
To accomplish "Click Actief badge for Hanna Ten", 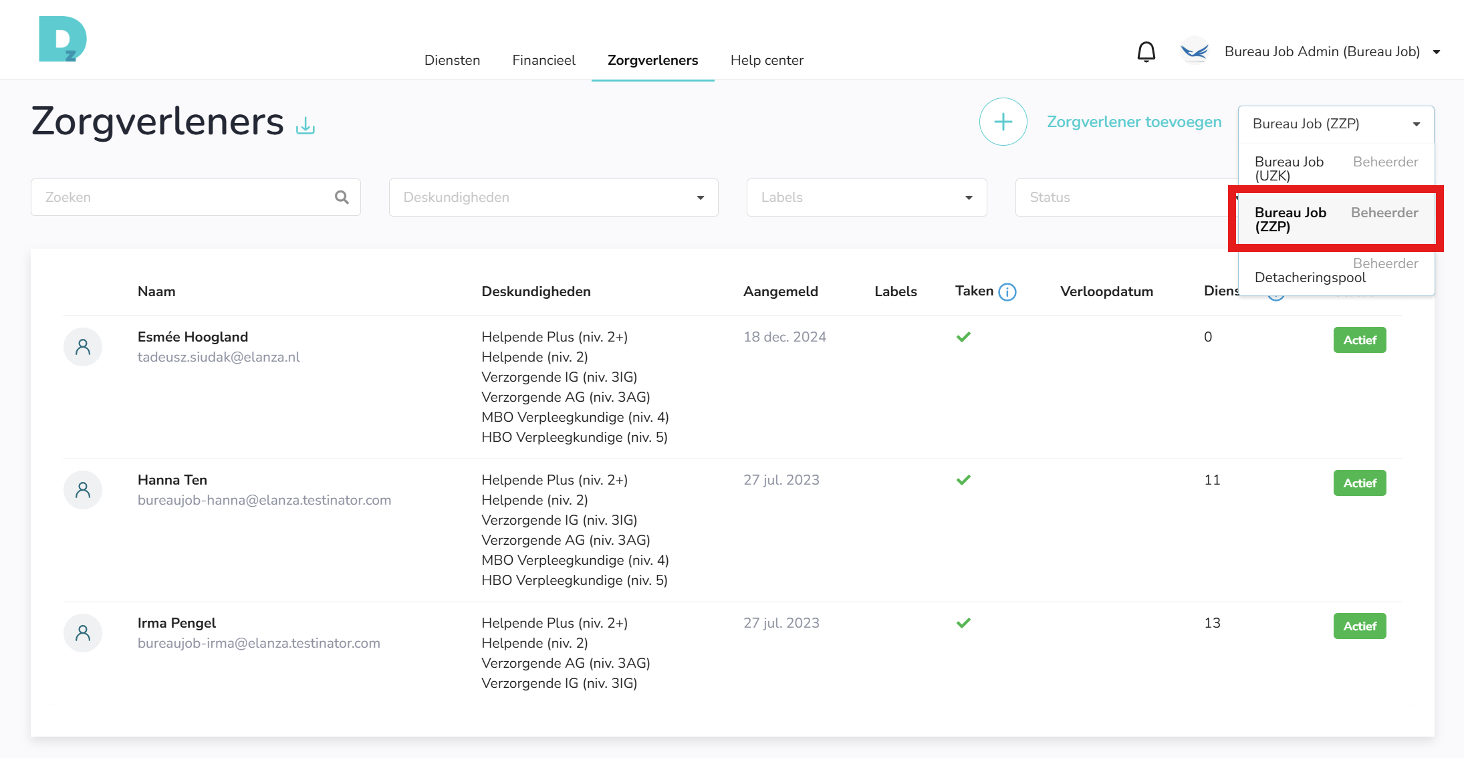I will click(x=1359, y=483).
